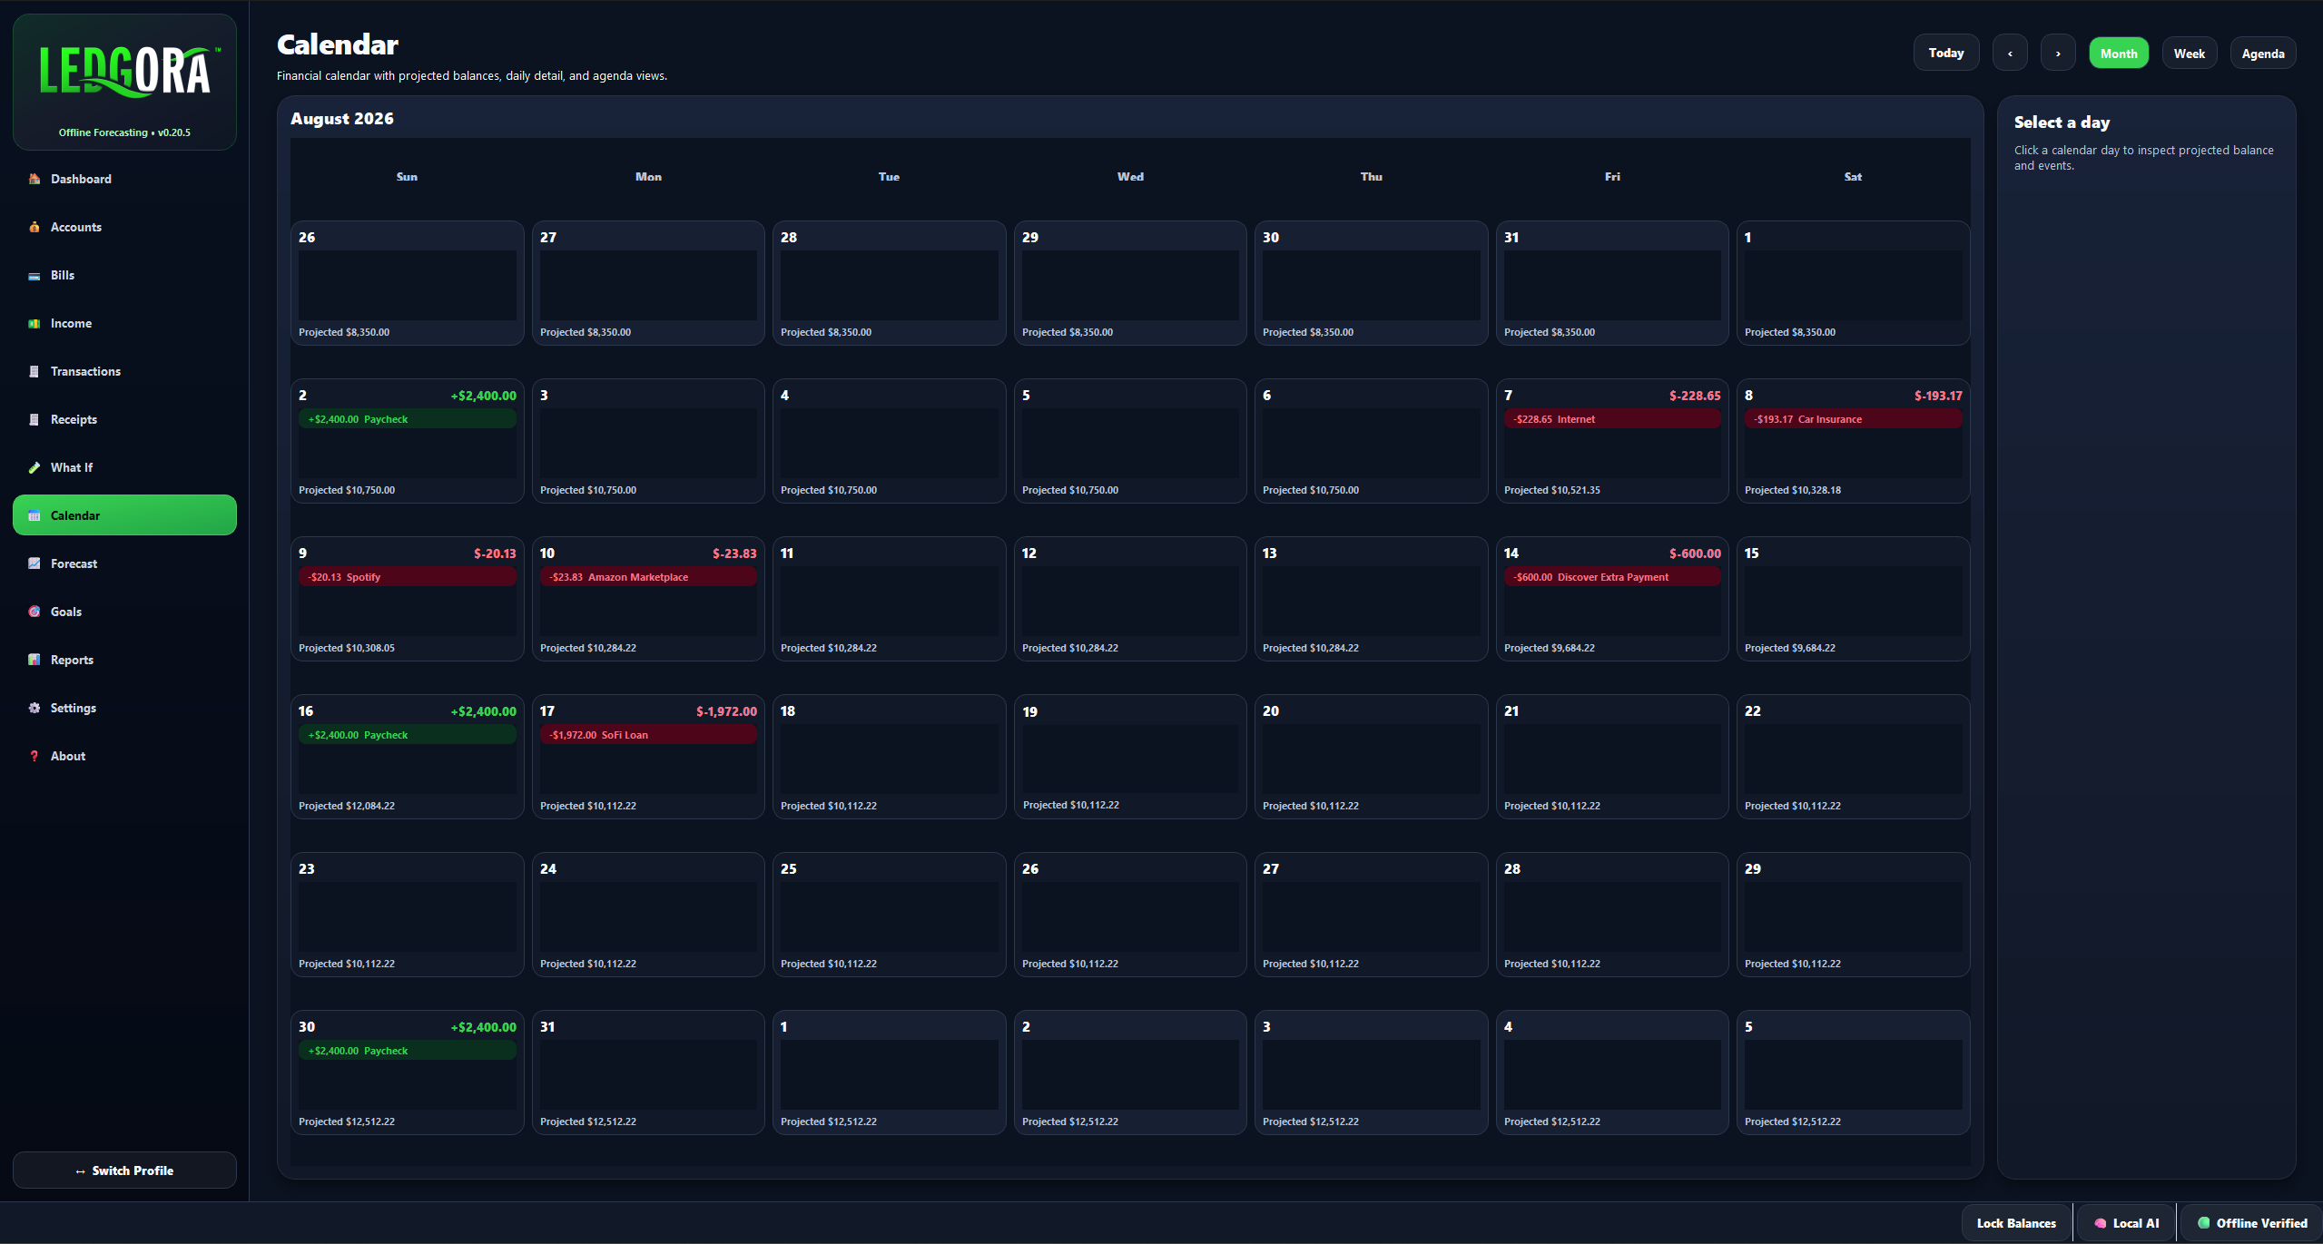Screen dimensions: 2323x1244
Task: Click the $-228.65 total on August 7
Action: pos(1695,396)
